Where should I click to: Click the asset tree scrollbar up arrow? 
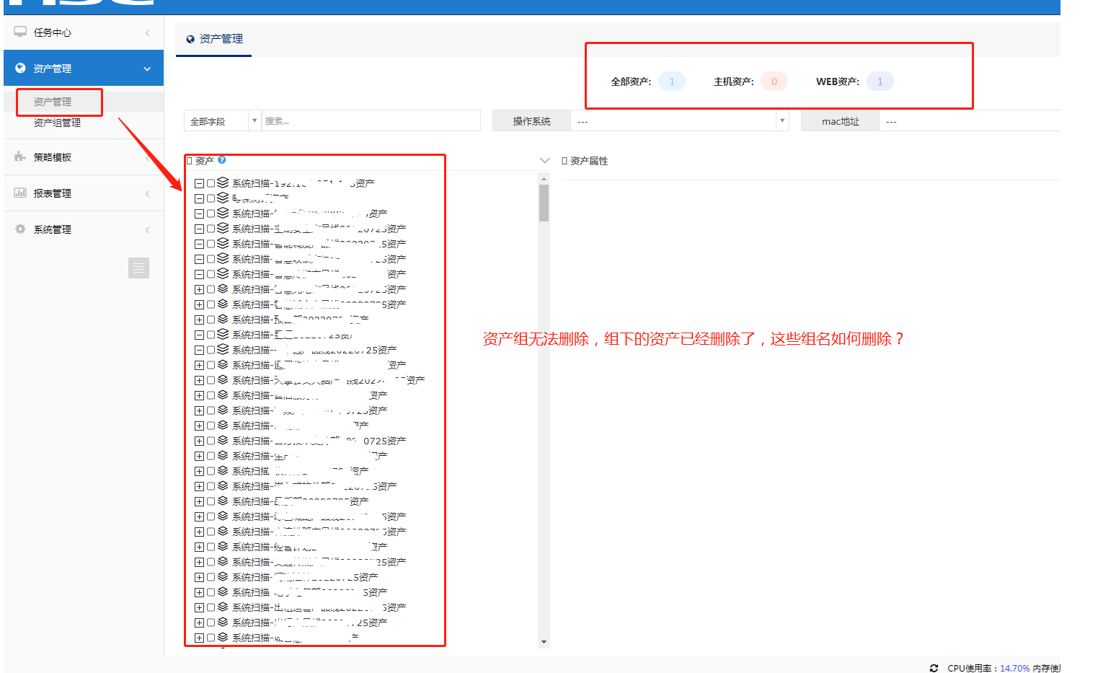click(544, 178)
